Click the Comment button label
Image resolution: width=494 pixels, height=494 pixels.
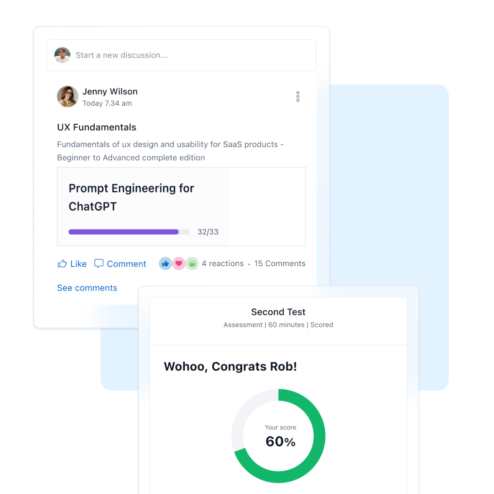(x=127, y=264)
